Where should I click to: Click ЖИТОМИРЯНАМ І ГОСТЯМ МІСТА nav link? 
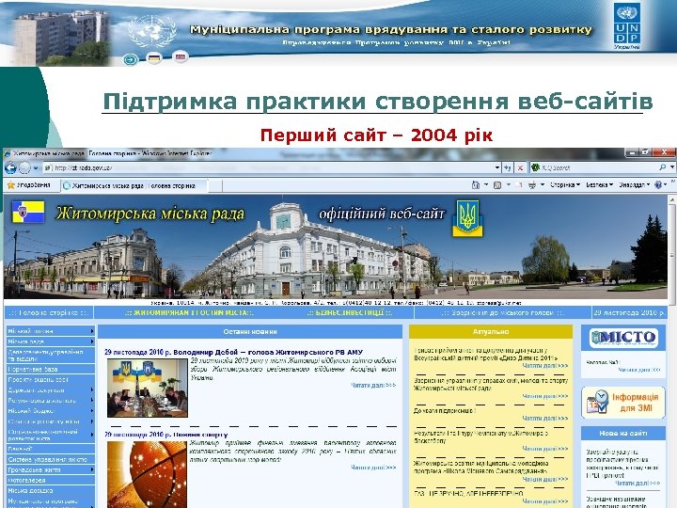click(x=189, y=312)
